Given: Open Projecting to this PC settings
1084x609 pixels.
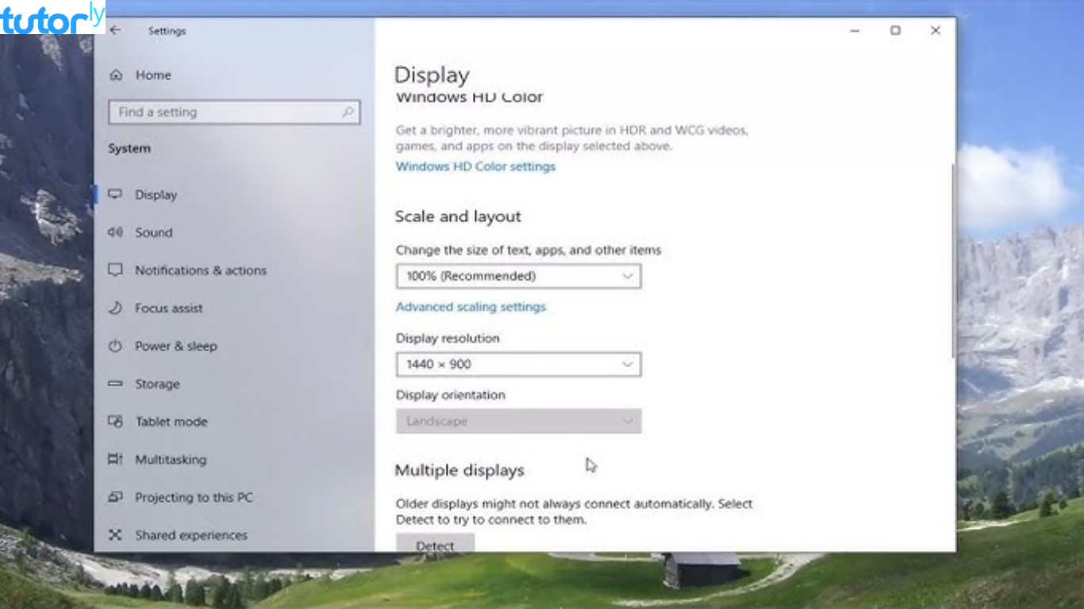Looking at the screenshot, I should point(194,497).
